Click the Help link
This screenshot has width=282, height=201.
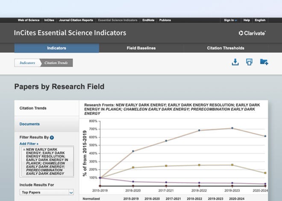pos(247,20)
